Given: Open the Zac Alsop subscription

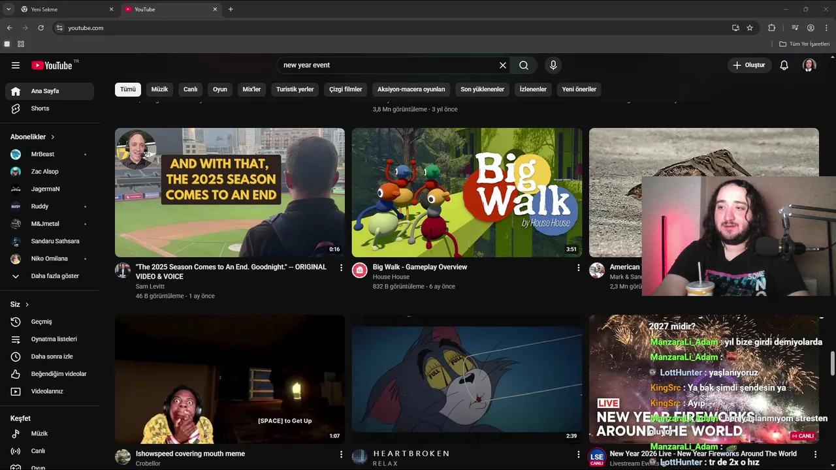Looking at the screenshot, I should pyautogui.click(x=50, y=172).
